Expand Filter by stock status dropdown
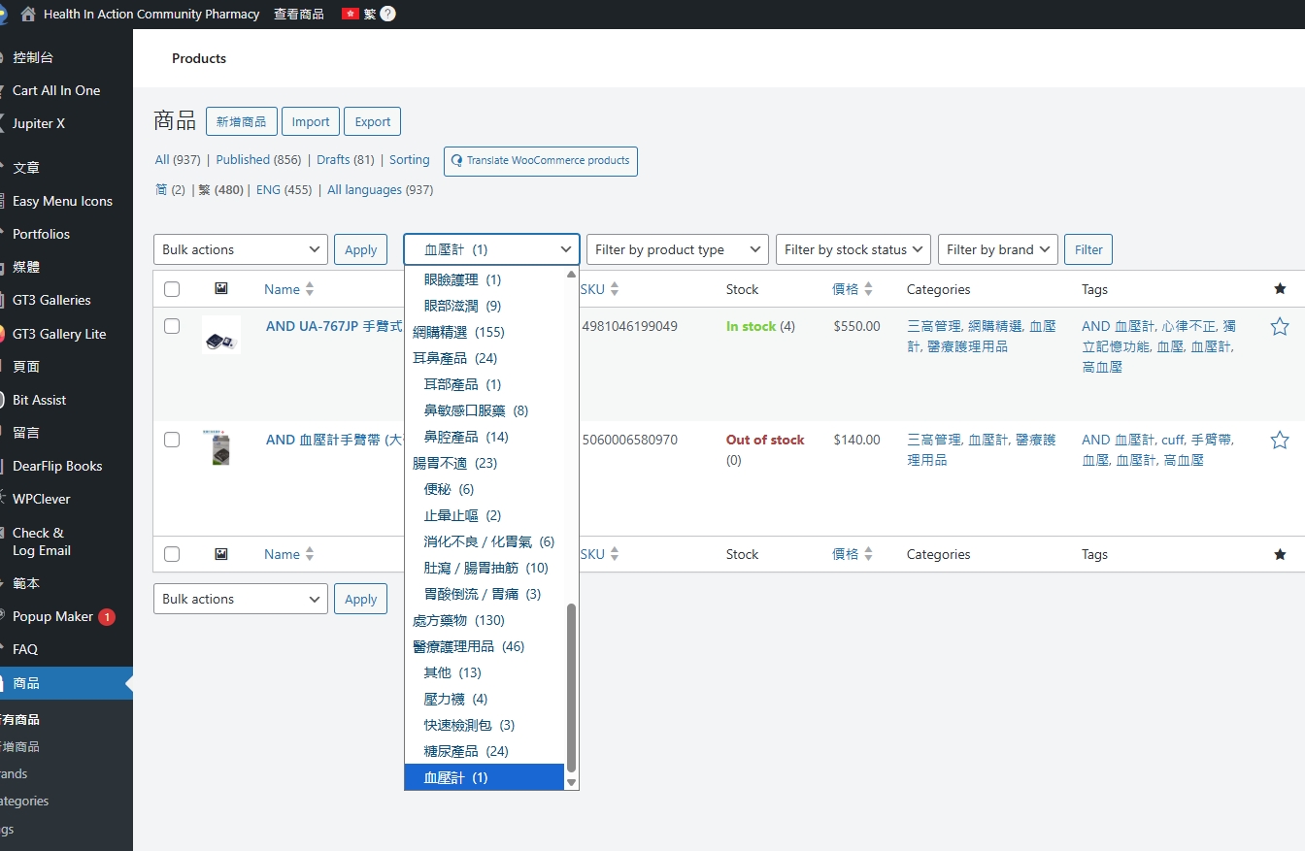The height and width of the screenshot is (851, 1305). tap(853, 249)
